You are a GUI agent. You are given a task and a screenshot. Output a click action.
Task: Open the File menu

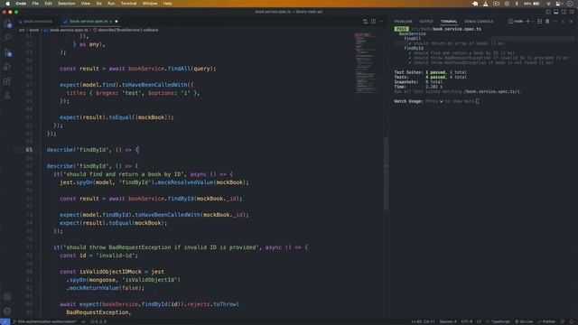(x=35, y=4)
